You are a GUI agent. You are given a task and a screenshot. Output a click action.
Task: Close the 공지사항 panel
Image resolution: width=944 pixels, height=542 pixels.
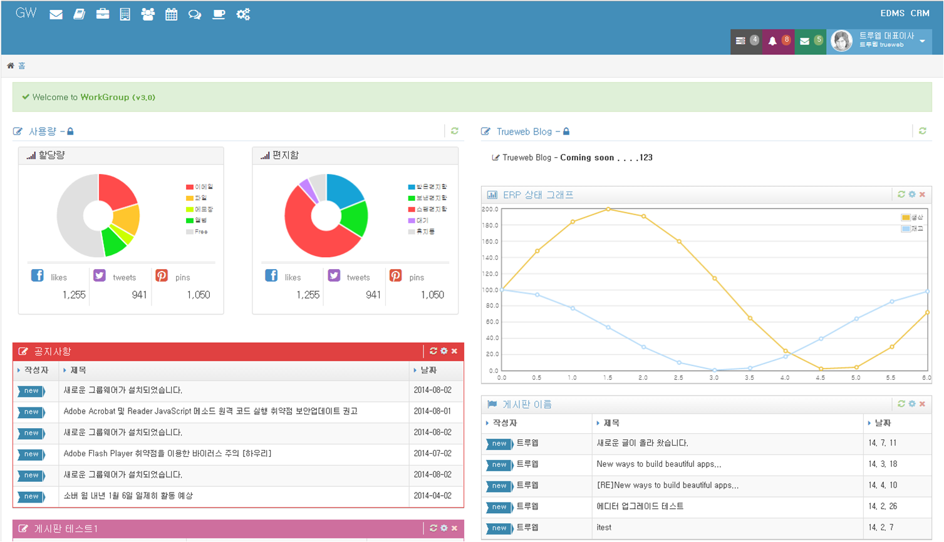pos(454,351)
